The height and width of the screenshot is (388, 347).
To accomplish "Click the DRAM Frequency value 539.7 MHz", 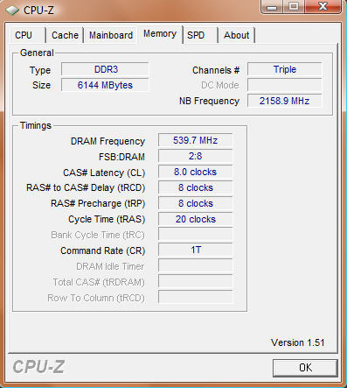I will point(196,140).
